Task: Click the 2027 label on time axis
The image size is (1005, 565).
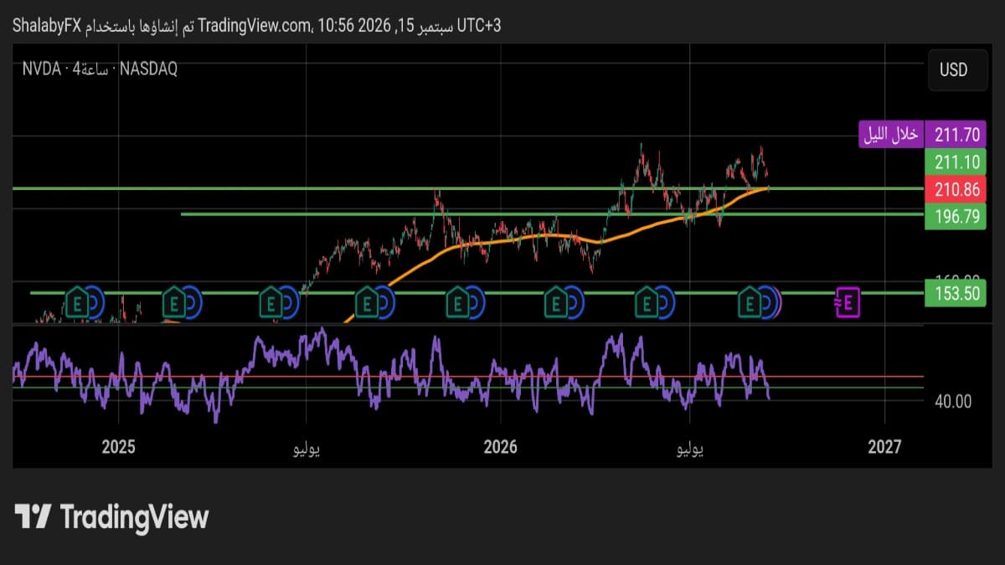Action: coord(884,446)
